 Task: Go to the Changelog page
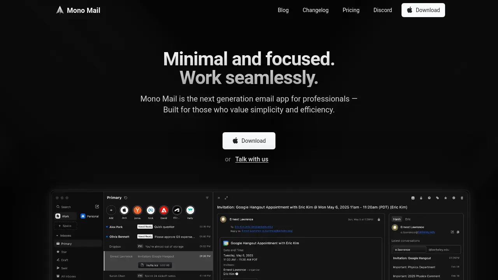coord(316,10)
